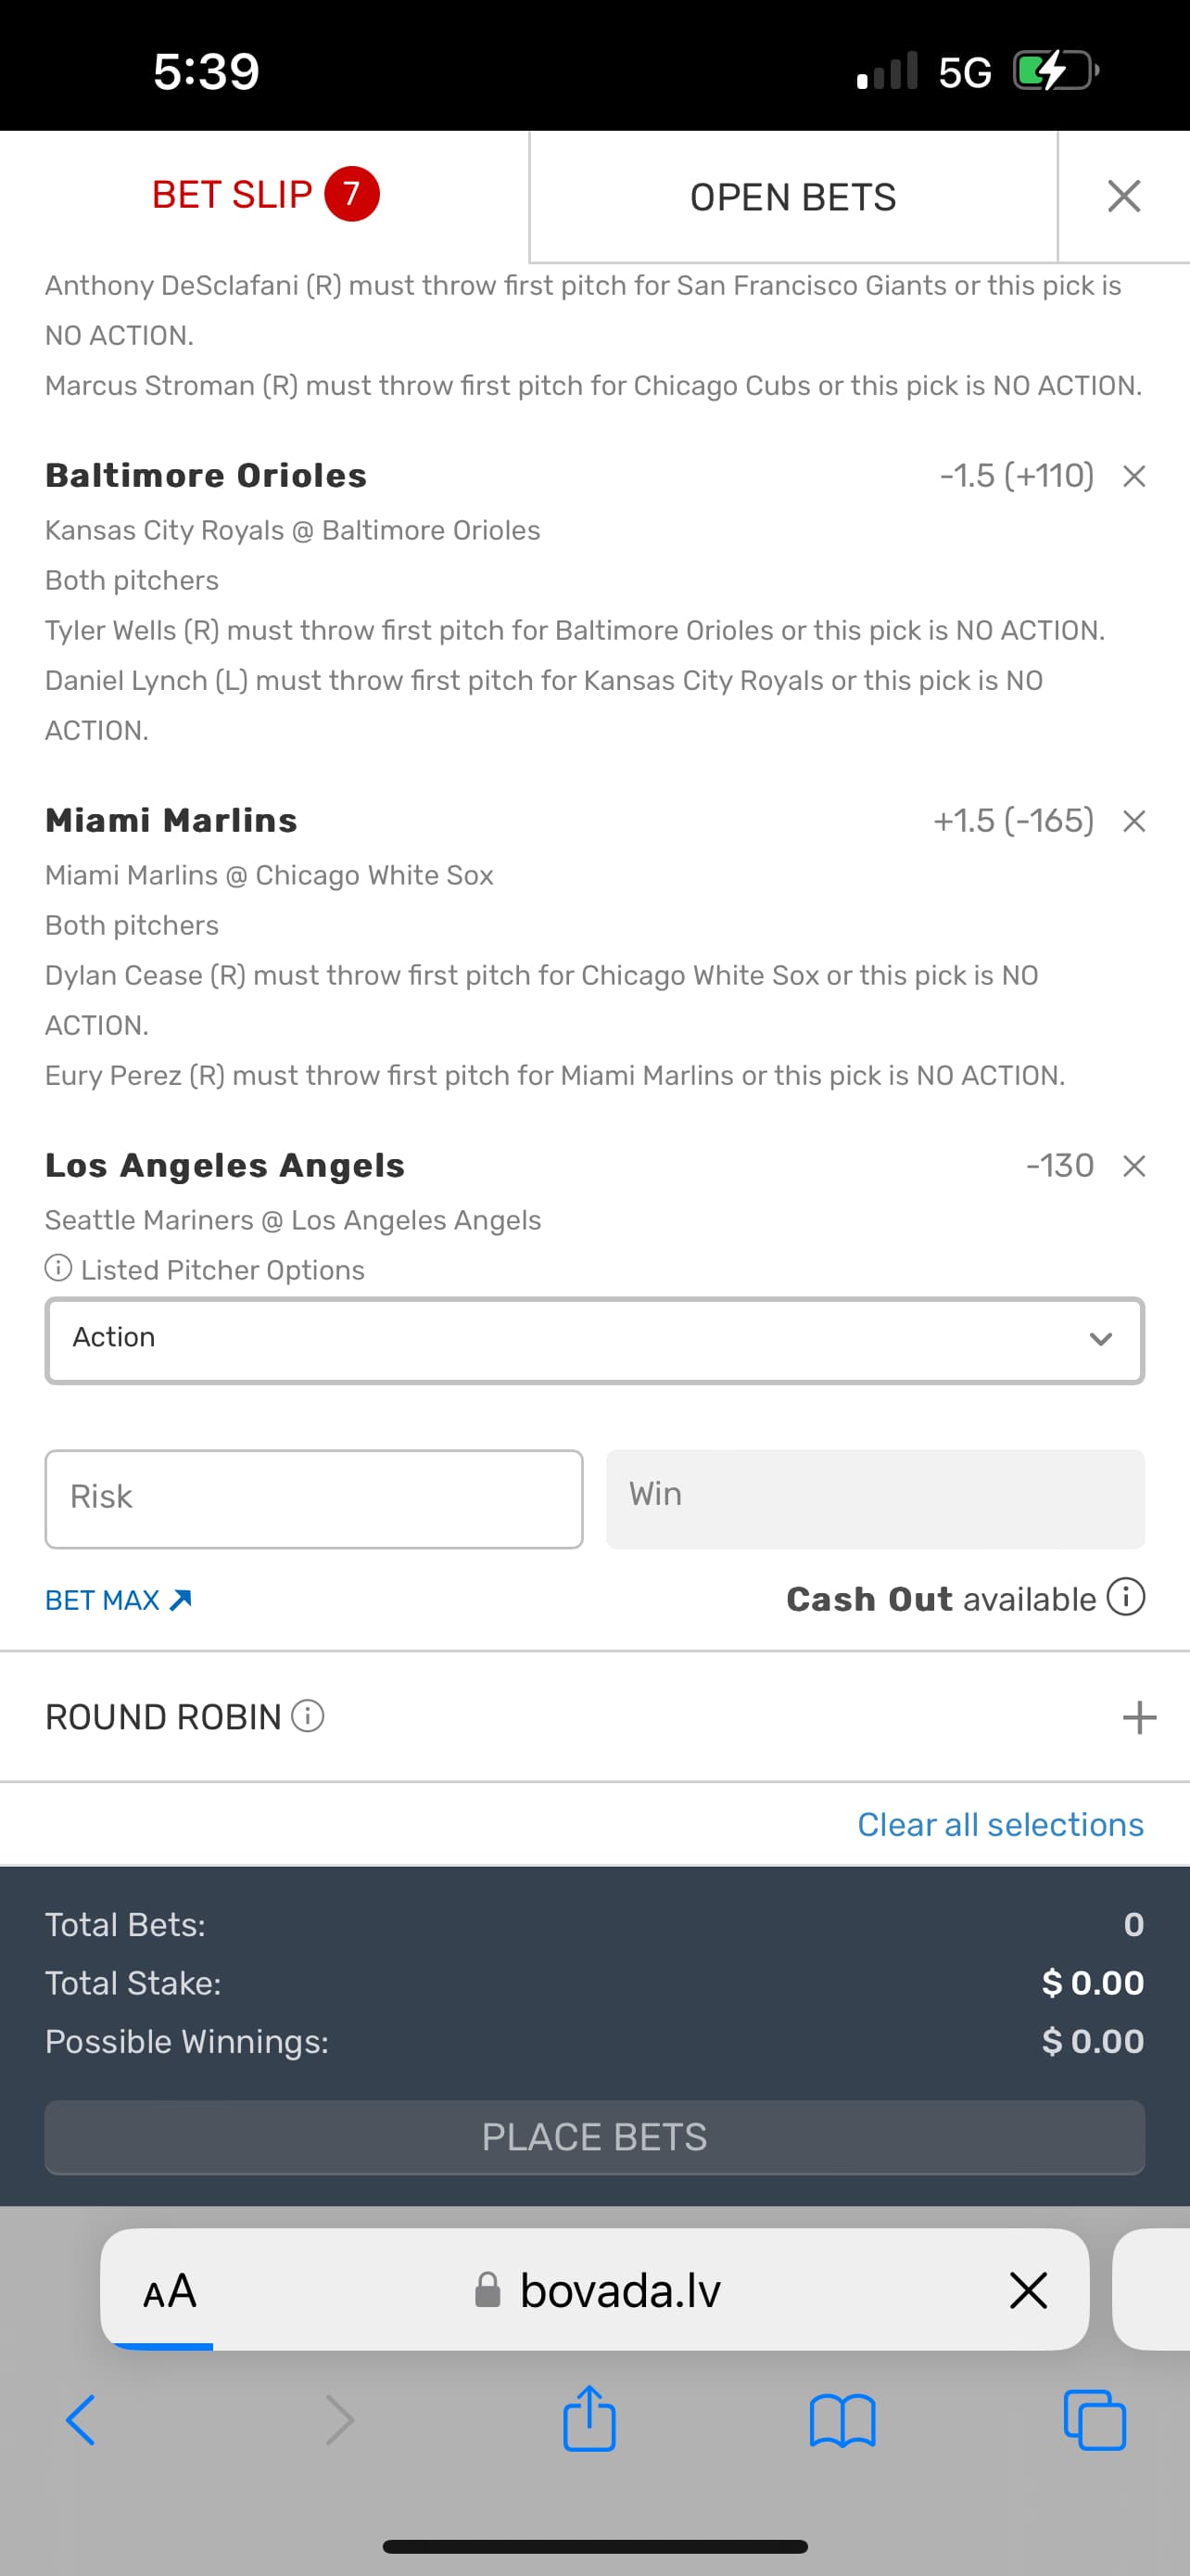The image size is (1190, 2576).
Task: Expand Round Robin with plus icon
Action: click(x=1139, y=1717)
